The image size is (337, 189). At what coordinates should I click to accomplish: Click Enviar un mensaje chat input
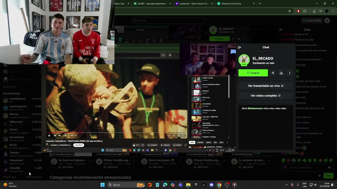click(307, 167)
